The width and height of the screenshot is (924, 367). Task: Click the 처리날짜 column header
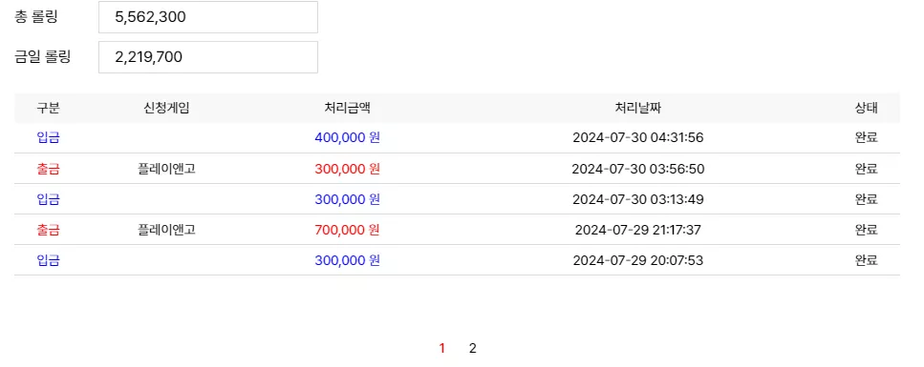tap(638, 109)
